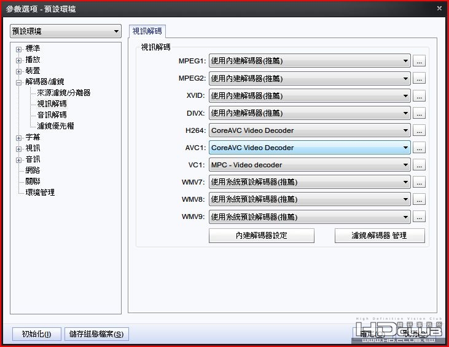Open the AVC1 CoreAVC decoder dropdown
449x347 pixels.
tap(310, 148)
